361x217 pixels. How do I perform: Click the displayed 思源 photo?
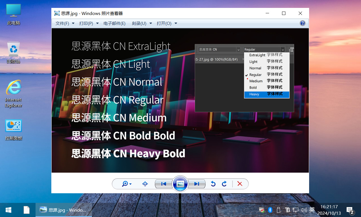[x=180, y=100]
